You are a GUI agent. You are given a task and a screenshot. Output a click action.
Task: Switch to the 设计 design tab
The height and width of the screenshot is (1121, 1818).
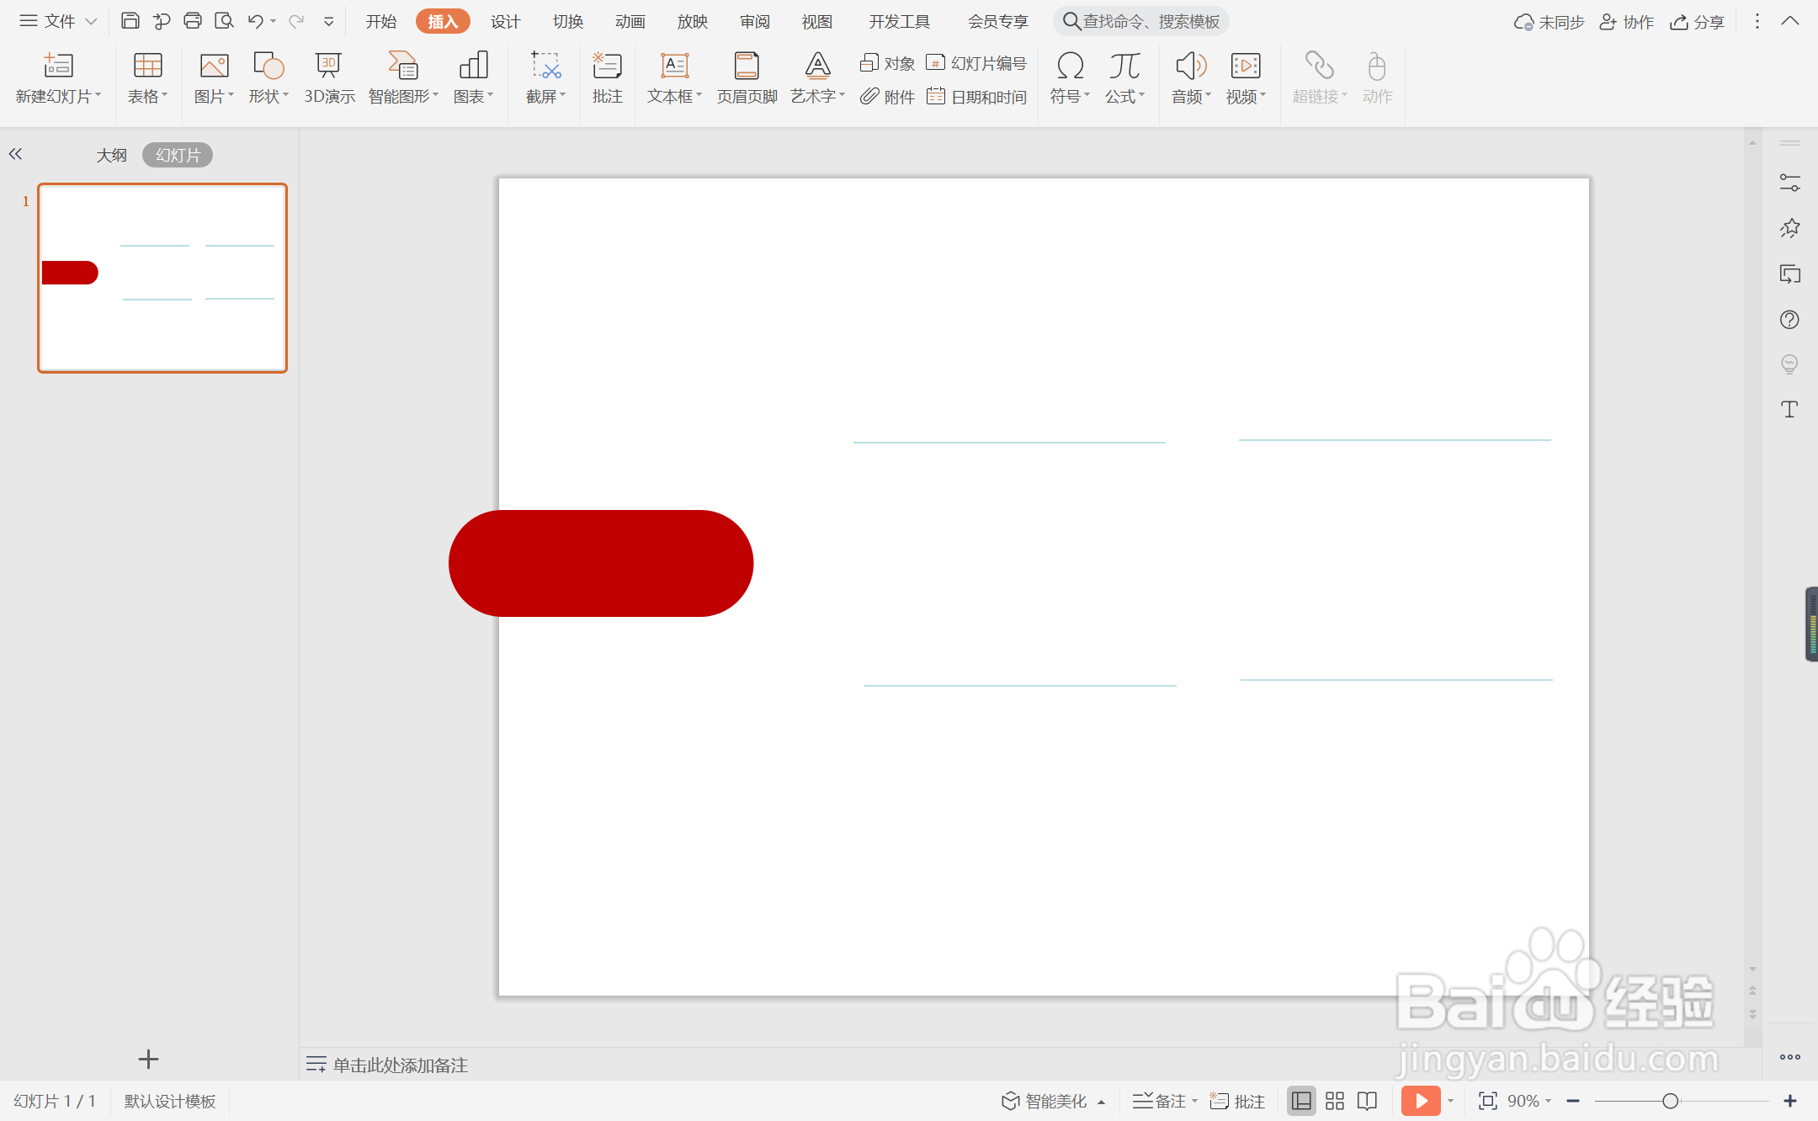pos(505,21)
